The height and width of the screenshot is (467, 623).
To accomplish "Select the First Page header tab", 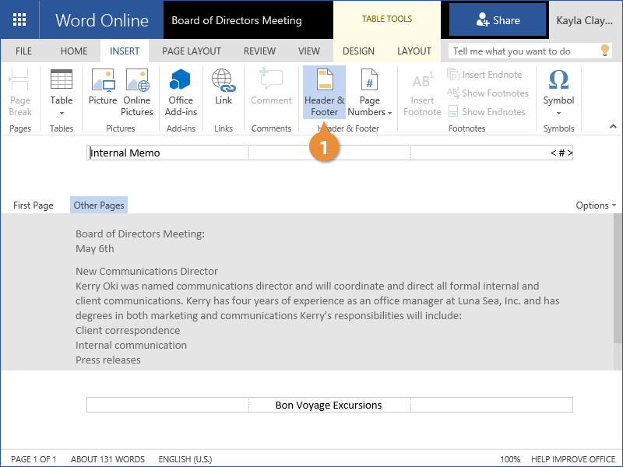I will pos(33,205).
